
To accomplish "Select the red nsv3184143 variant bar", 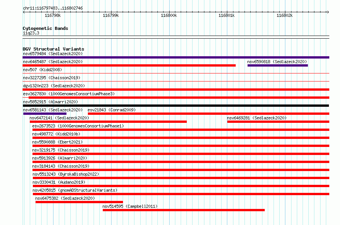I will click(181, 170).
